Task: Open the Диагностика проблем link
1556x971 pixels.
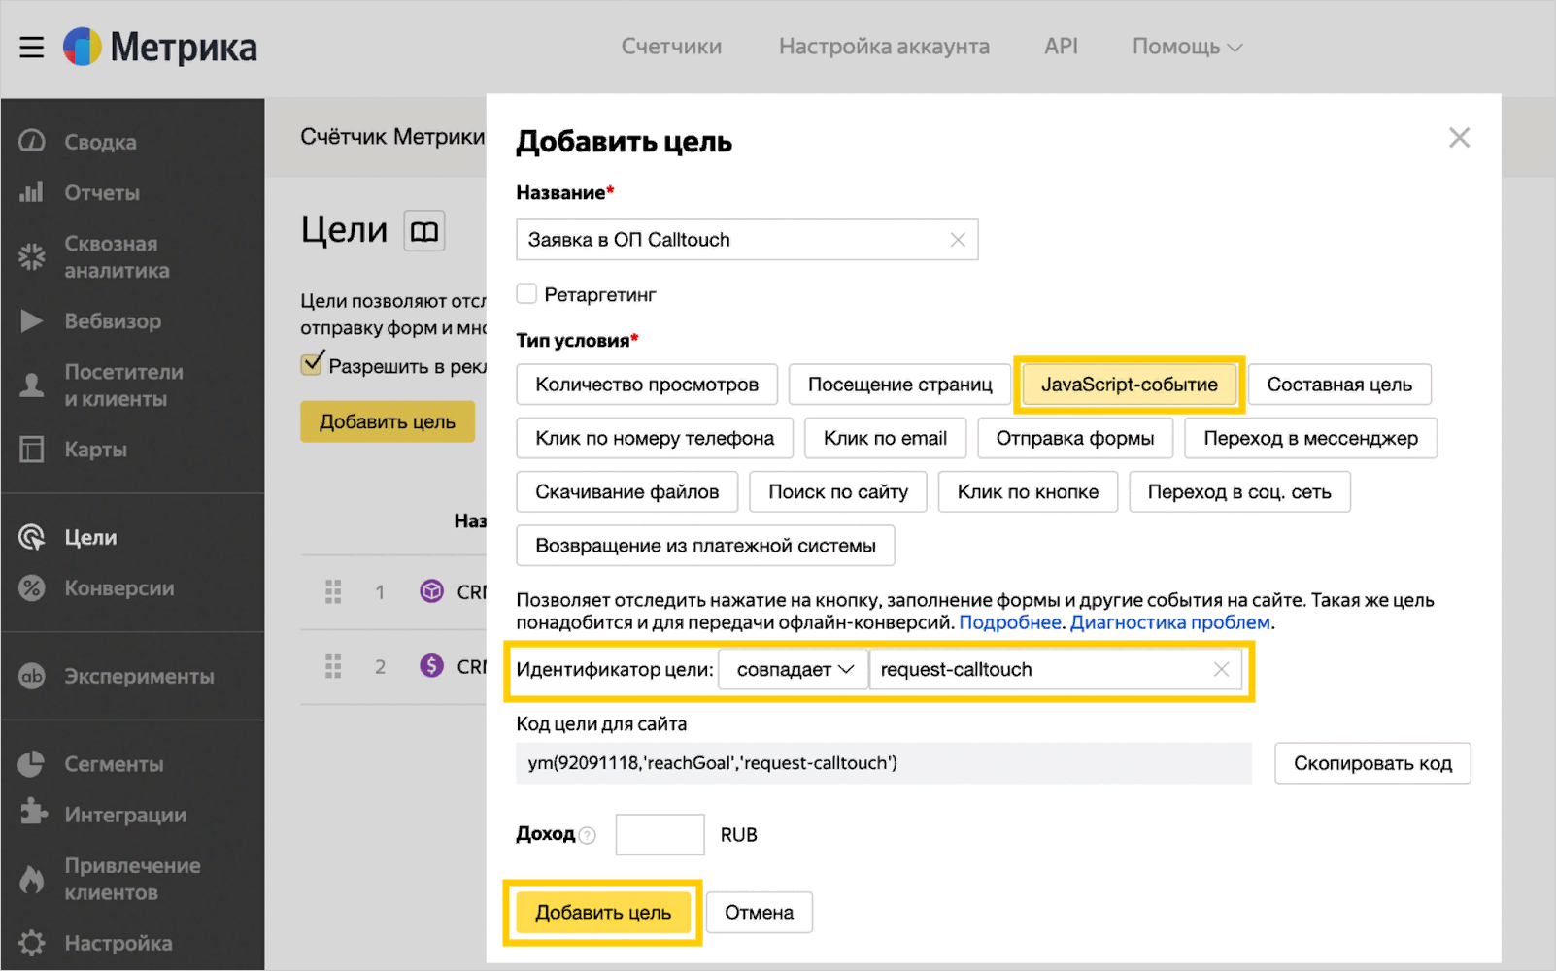Action: pyautogui.click(x=1169, y=622)
